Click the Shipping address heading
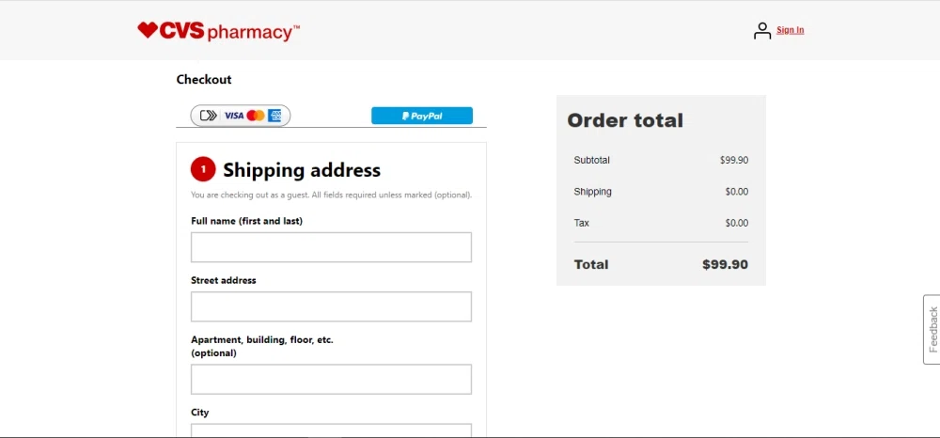The height and width of the screenshot is (438, 940). click(x=302, y=170)
